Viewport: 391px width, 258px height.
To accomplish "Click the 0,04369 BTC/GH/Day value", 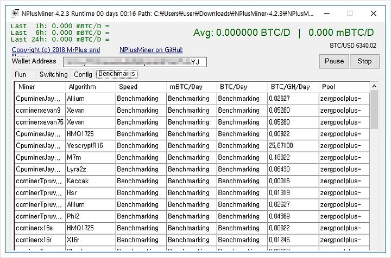I will 293,216.
